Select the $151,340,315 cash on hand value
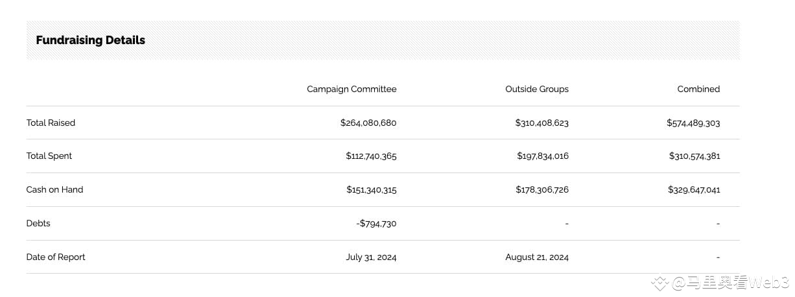Screen dimensions: 795x297 pos(372,189)
